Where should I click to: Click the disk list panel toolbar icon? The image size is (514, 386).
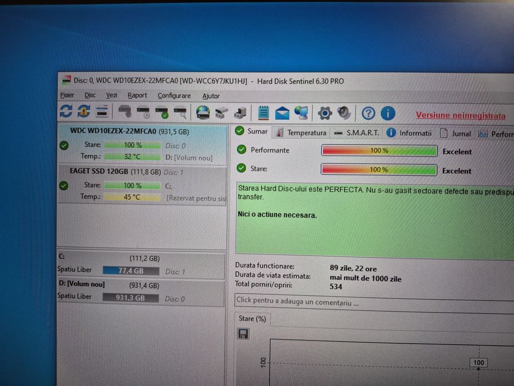click(102, 111)
